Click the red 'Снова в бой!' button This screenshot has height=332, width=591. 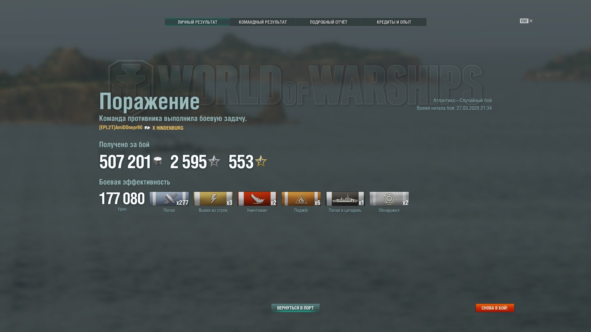(495, 308)
